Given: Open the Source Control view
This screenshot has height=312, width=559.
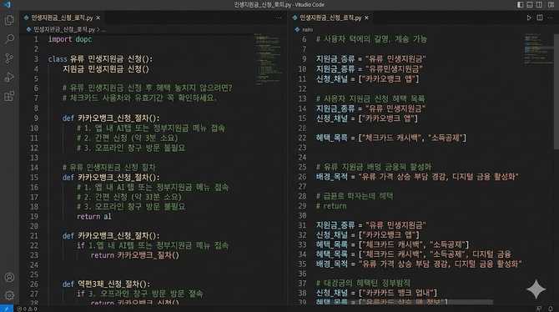Looking at the screenshot, I should pos(9,58).
